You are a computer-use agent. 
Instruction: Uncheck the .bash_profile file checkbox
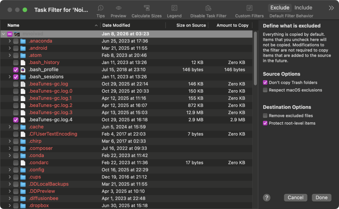pos(16,70)
